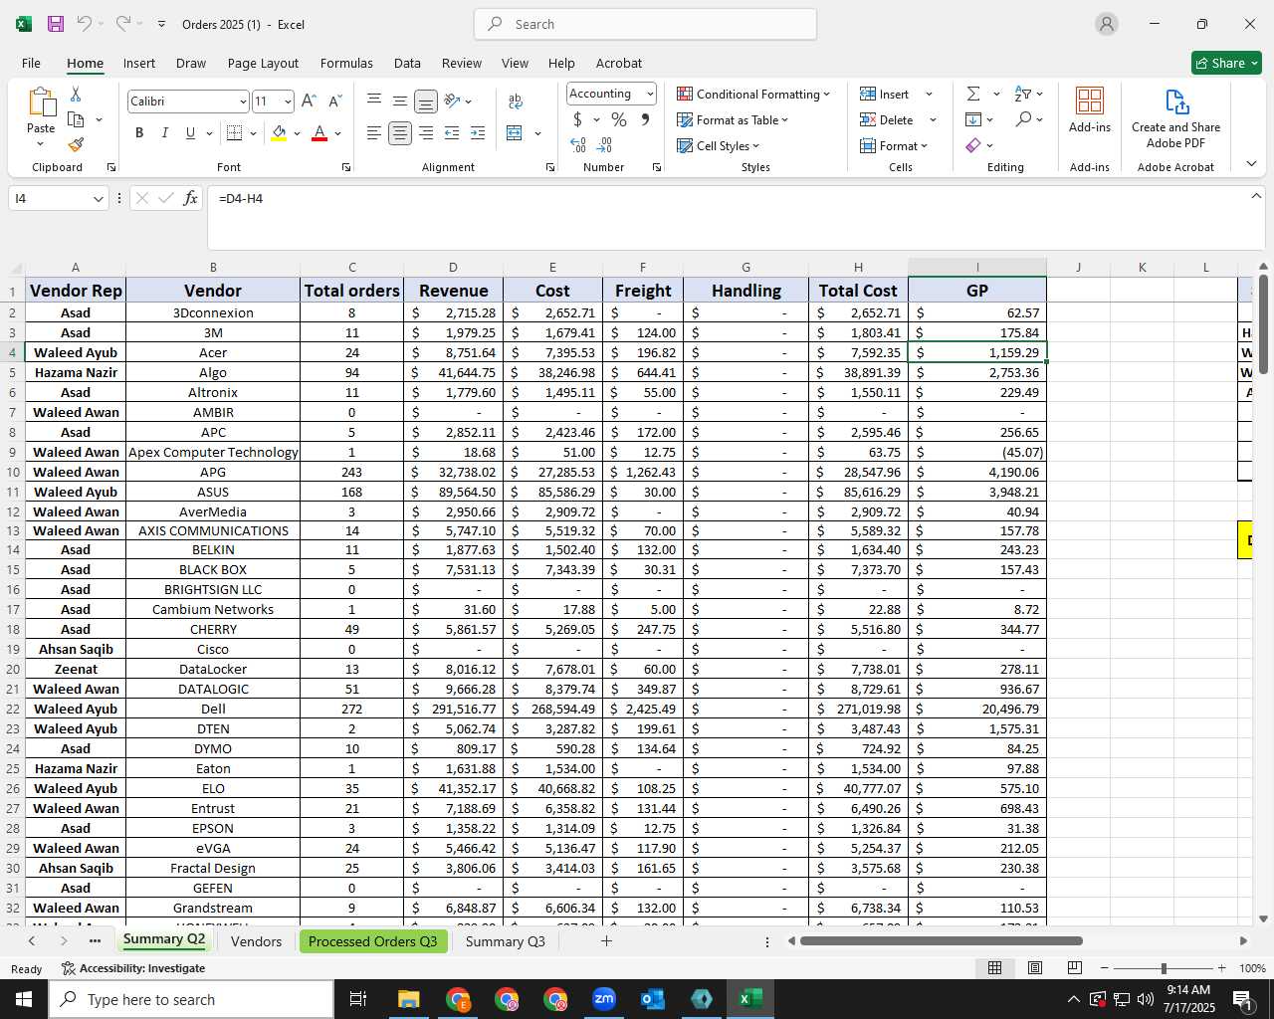This screenshot has height=1019, width=1274.
Task: Click Orientation text angle icon
Action: point(452,102)
